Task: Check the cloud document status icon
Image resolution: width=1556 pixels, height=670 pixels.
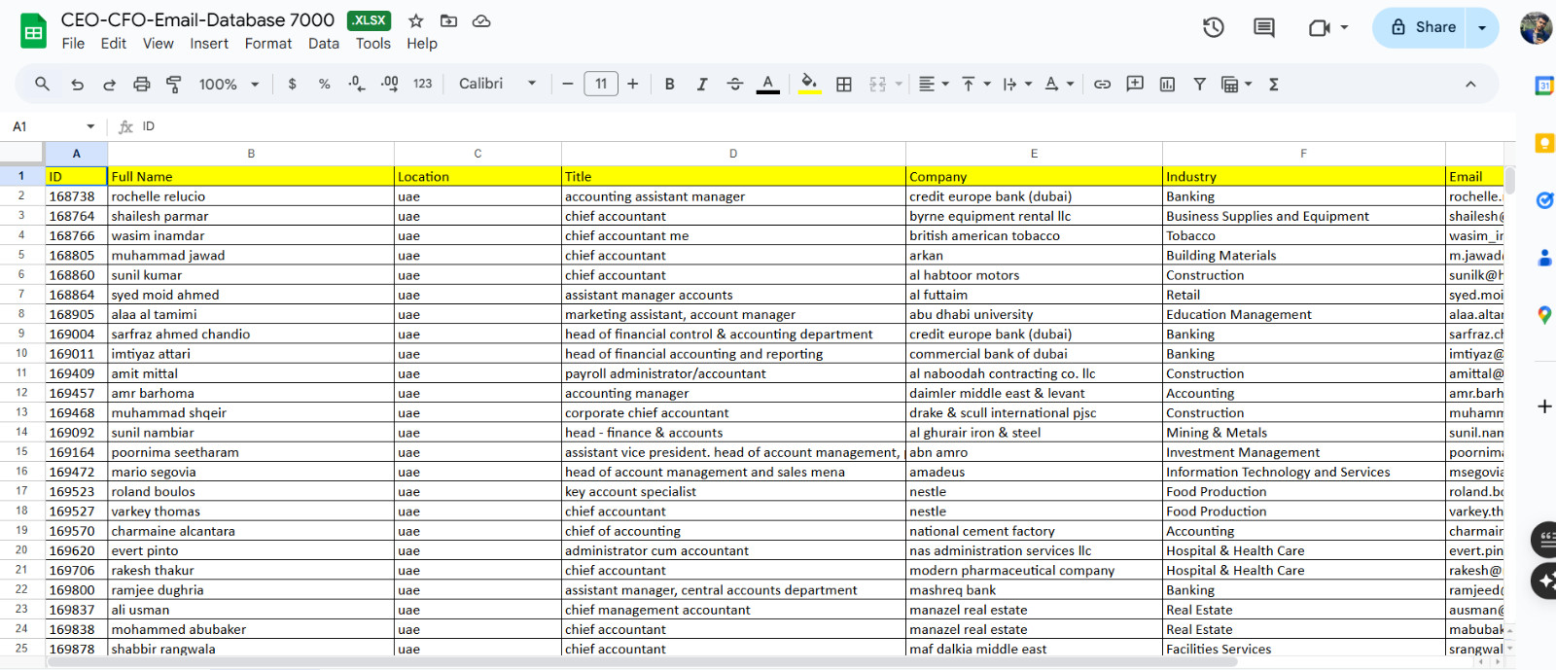Action: click(481, 20)
